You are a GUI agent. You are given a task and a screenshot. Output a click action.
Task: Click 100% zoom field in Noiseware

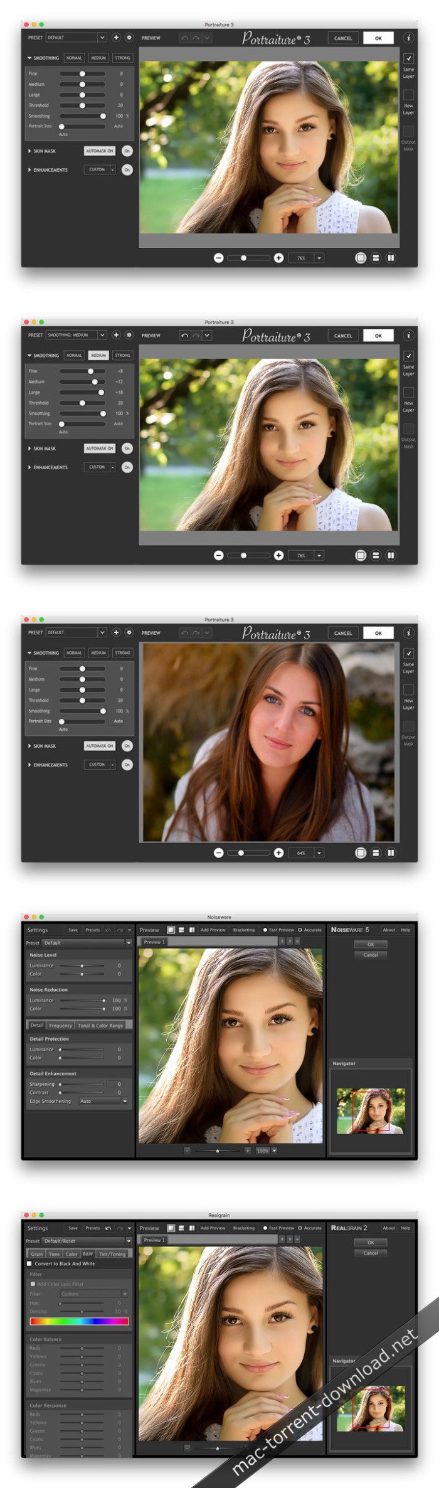coord(262,1151)
